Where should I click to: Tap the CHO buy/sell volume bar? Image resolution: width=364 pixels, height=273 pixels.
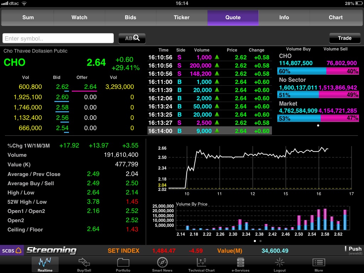[x=318, y=71]
